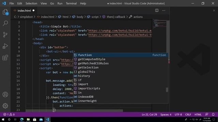The height and width of the screenshot is (122, 218).
Task: Click line number 13 in the gutter
Action: [18, 68]
